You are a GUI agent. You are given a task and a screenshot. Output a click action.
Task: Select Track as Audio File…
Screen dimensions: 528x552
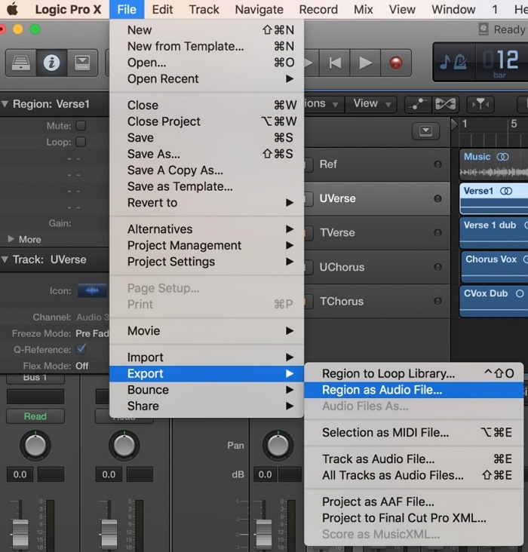413,458
